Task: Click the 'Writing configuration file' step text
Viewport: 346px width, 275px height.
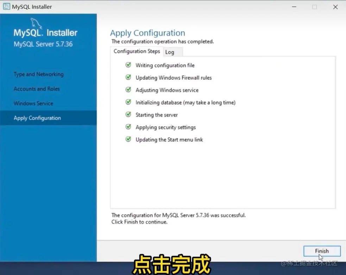Action: click(165, 65)
